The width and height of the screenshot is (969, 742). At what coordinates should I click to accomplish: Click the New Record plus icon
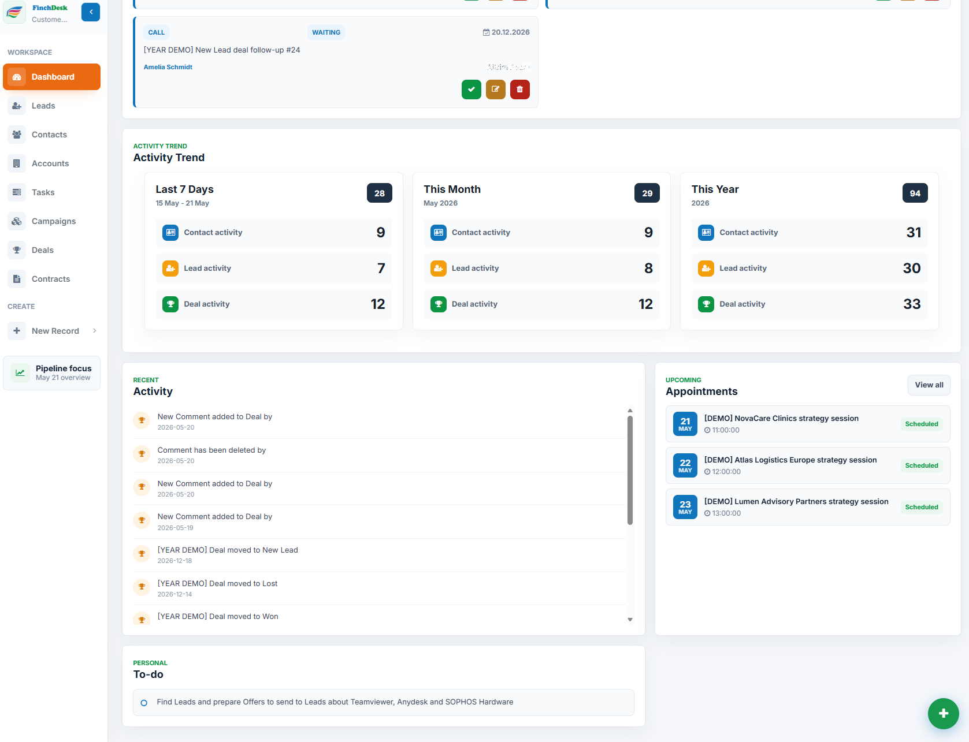(17, 331)
